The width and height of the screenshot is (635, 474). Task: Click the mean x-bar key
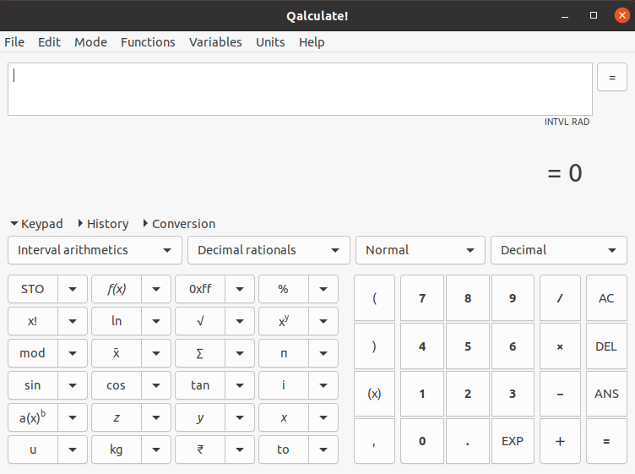click(x=116, y=353)
